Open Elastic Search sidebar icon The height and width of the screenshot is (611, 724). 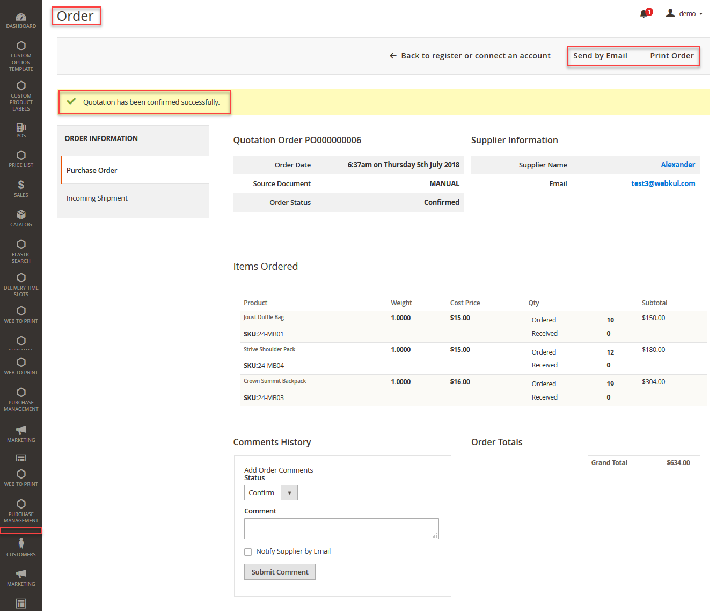(x=21, y=245)
